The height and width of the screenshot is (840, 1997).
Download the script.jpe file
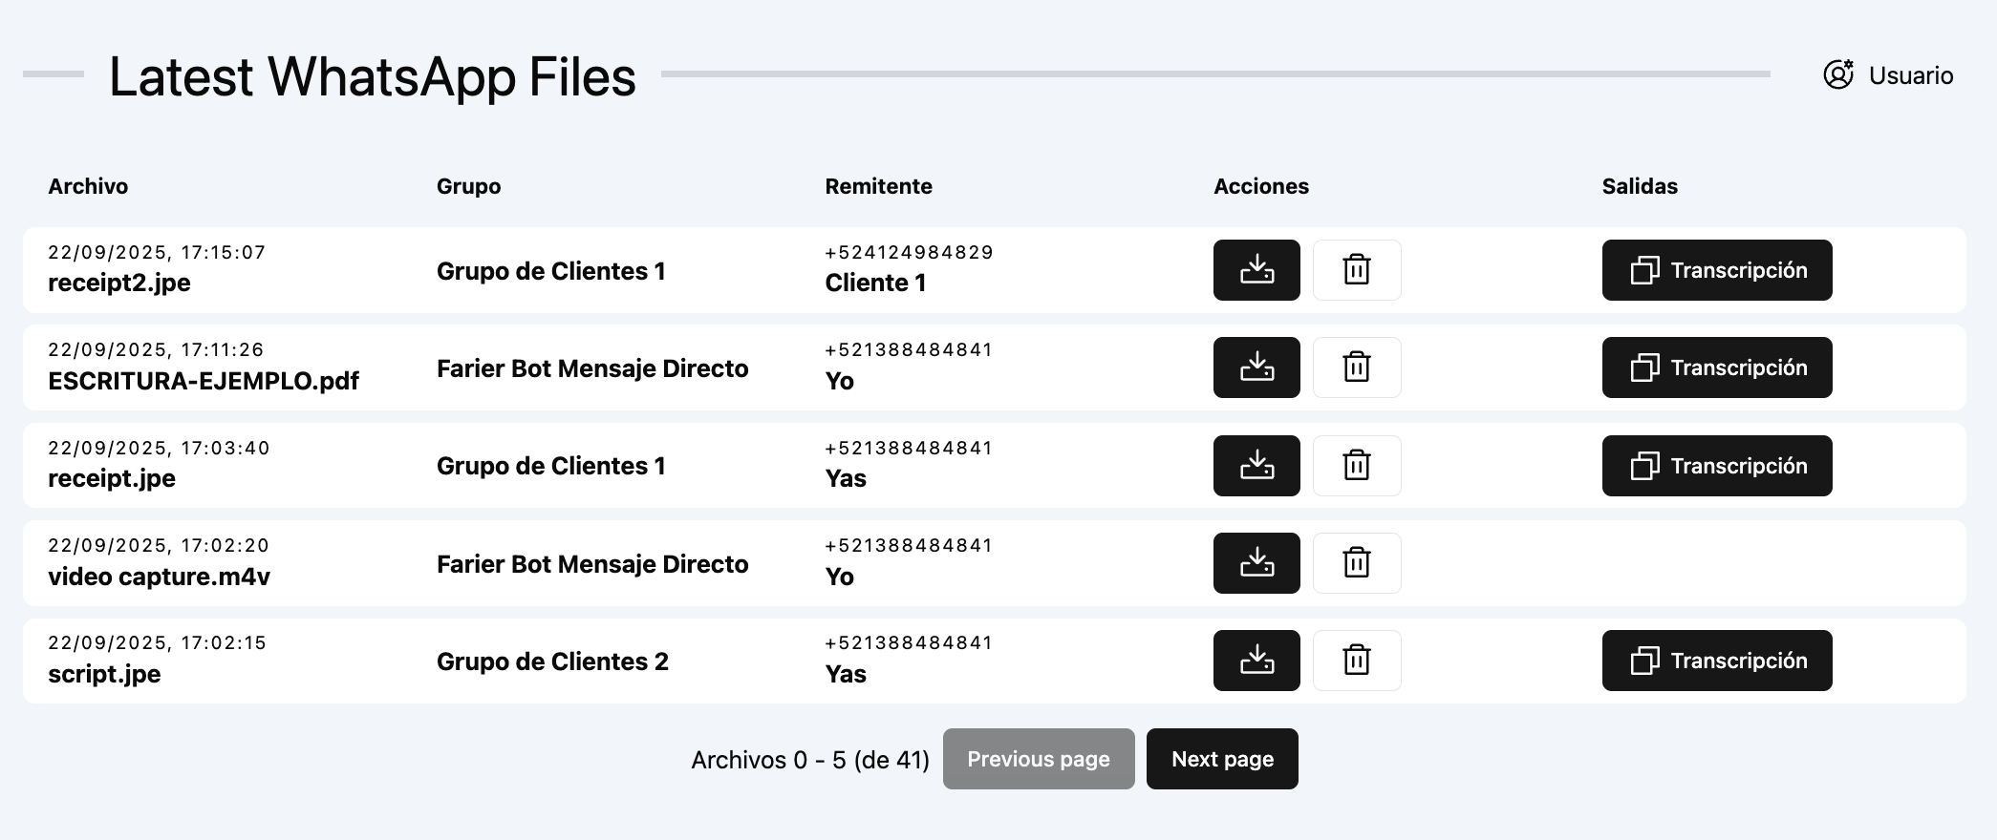click(x=1256, y=661)
